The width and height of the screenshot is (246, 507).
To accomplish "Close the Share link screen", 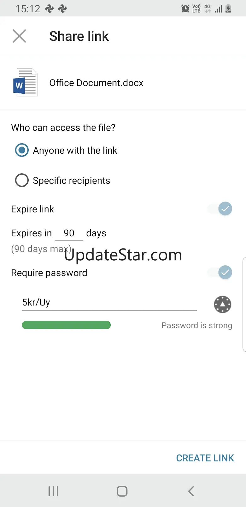I will (x=19, y=36).
